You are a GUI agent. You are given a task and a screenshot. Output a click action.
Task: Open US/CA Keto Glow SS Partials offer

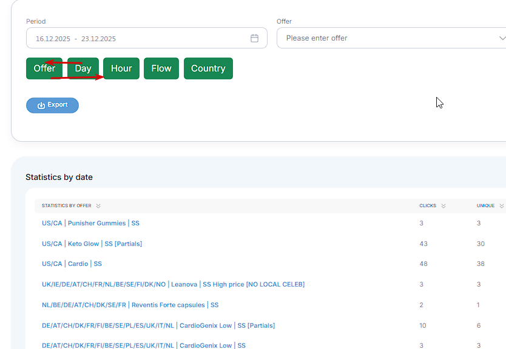pyautogui.click(x=92, y=244)
